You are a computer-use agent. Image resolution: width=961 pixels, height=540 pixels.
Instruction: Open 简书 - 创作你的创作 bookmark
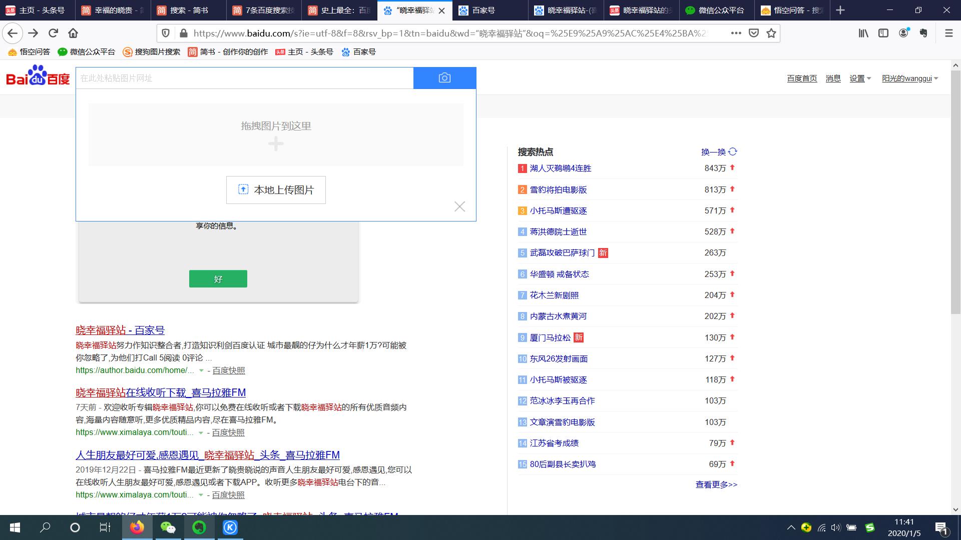(228, 52)
